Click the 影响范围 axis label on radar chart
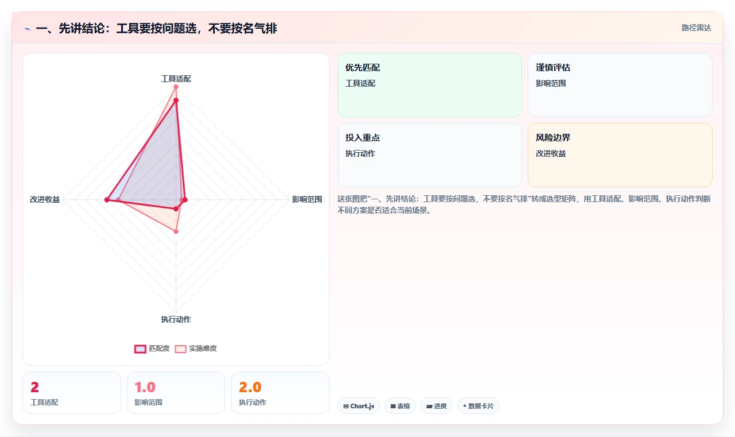735x437 pixels. pyautogui.click(x=307, y=200)
